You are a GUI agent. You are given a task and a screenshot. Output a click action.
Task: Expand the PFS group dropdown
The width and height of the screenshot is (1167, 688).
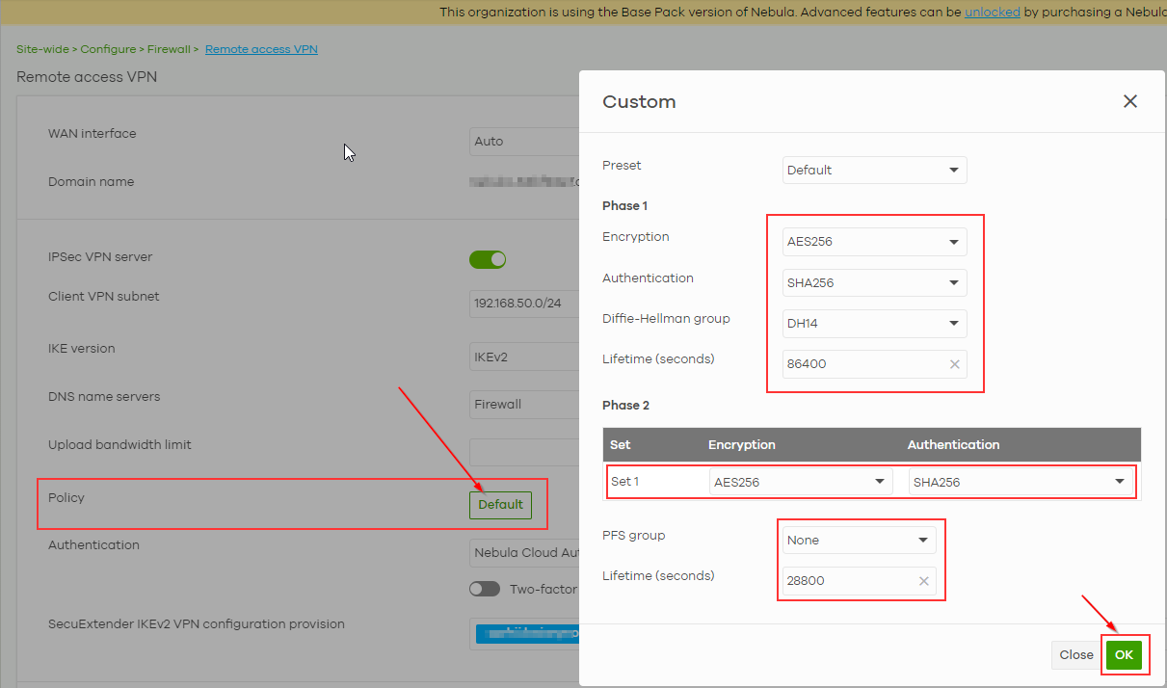tap(859, 541)
